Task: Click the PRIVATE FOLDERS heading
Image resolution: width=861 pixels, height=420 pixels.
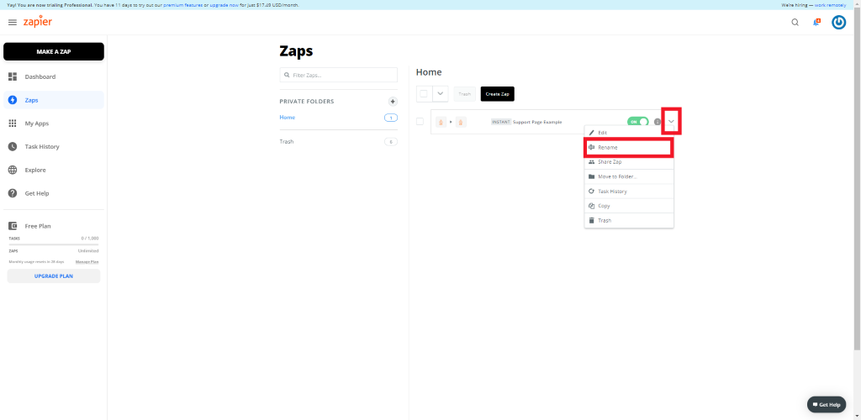Action: coord(306,102)
